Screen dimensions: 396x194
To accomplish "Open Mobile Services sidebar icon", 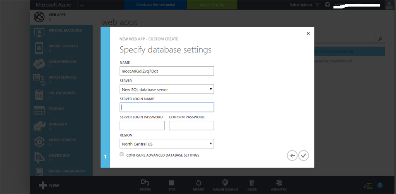I will [x=39, y=48].
